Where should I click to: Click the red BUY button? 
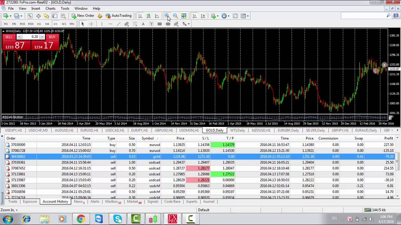point(52,37)
